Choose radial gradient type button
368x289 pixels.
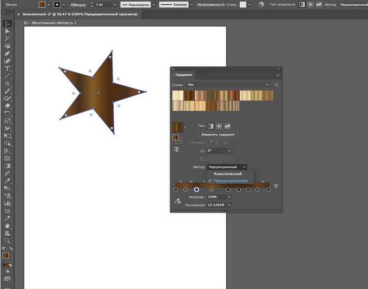coord(219,126)
